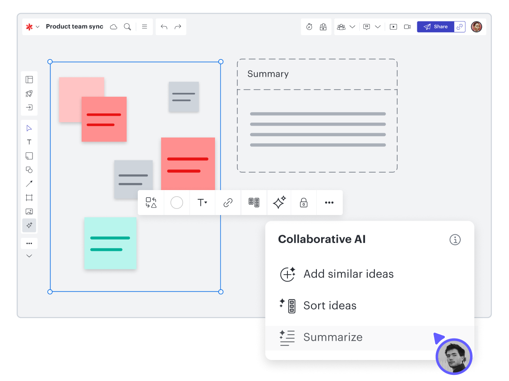509x381 pixels.
Task: Open the fill color circle swatch
Action: point(176,202)
